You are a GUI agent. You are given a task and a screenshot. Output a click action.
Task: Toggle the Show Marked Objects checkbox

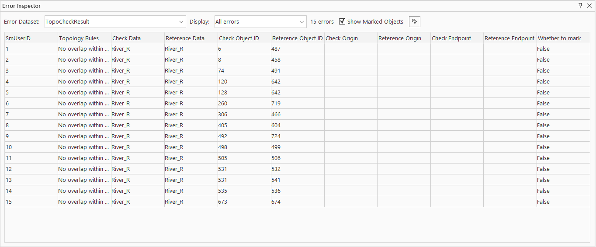pos(342,21)
